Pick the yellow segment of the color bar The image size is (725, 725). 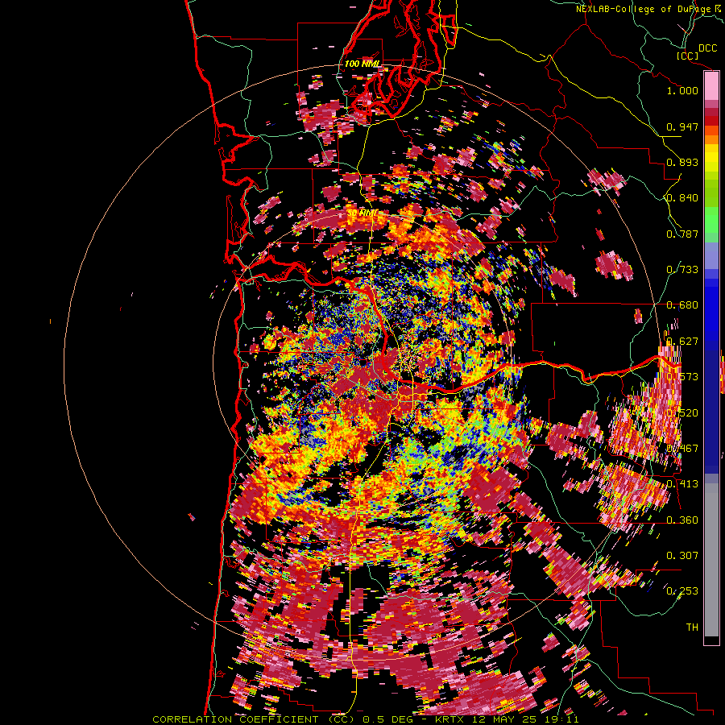click(x=711, y=159)
